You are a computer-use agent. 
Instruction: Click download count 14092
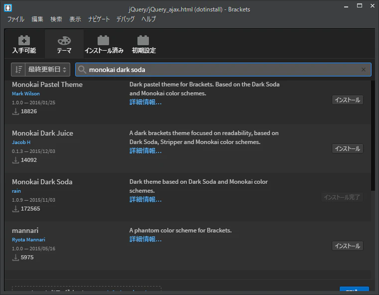pos(29,160)
